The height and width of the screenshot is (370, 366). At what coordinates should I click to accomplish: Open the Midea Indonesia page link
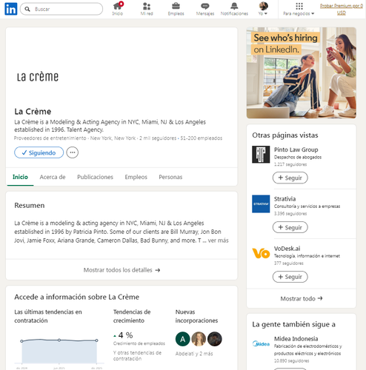[296, 339]
